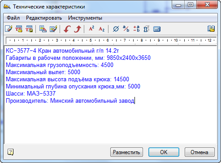This screenshot has width=221, height=163.
Task: Open text template from file icon
Action: pyautogui.click(x=19, y=29)
